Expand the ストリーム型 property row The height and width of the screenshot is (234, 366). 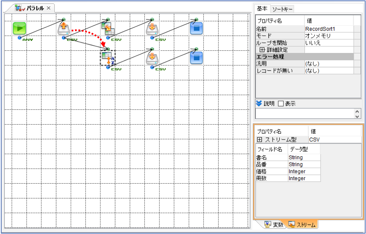pos(259,140)
